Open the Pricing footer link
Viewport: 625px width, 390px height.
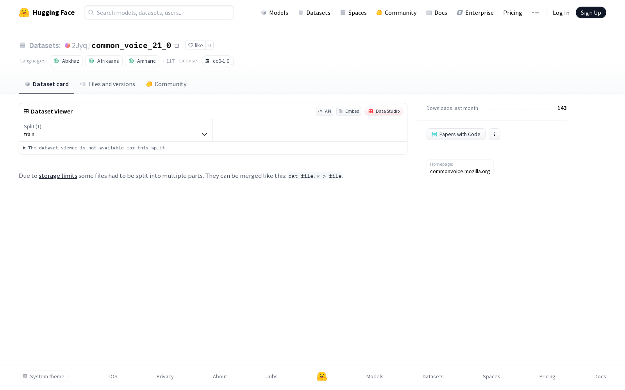tap(547, 376)
